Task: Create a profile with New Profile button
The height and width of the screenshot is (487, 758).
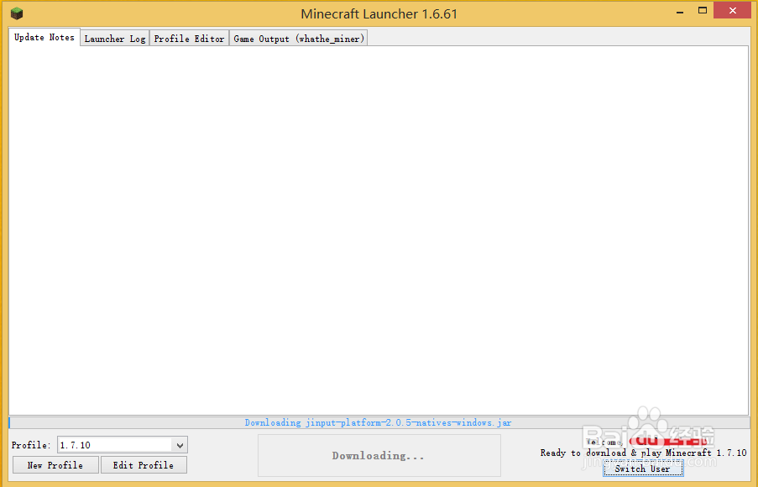Action: point(55,465)
